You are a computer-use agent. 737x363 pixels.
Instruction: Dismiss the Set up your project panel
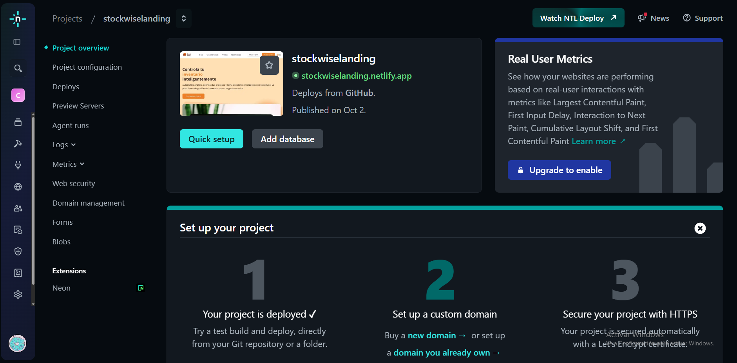700,228
